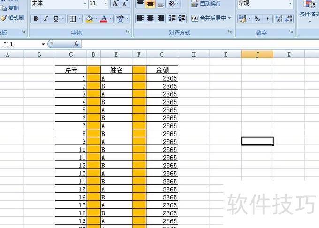Screen dimensions: 319x228
Task: Select column H header
Action: click(x=194, y=54)
